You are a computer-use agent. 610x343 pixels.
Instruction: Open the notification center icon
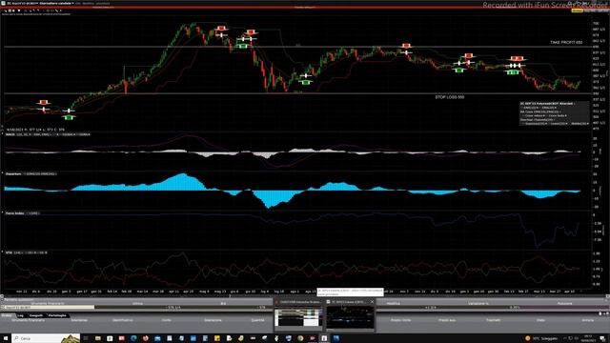pyautogui.click(x=602, y=338)
